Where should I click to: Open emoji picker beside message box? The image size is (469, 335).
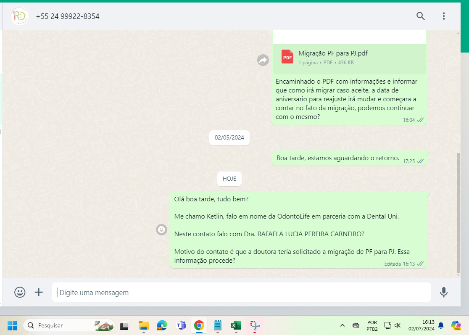point(20,292)
